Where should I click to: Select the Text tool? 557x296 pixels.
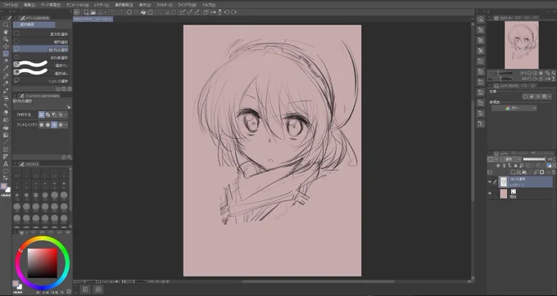[6, 164]
